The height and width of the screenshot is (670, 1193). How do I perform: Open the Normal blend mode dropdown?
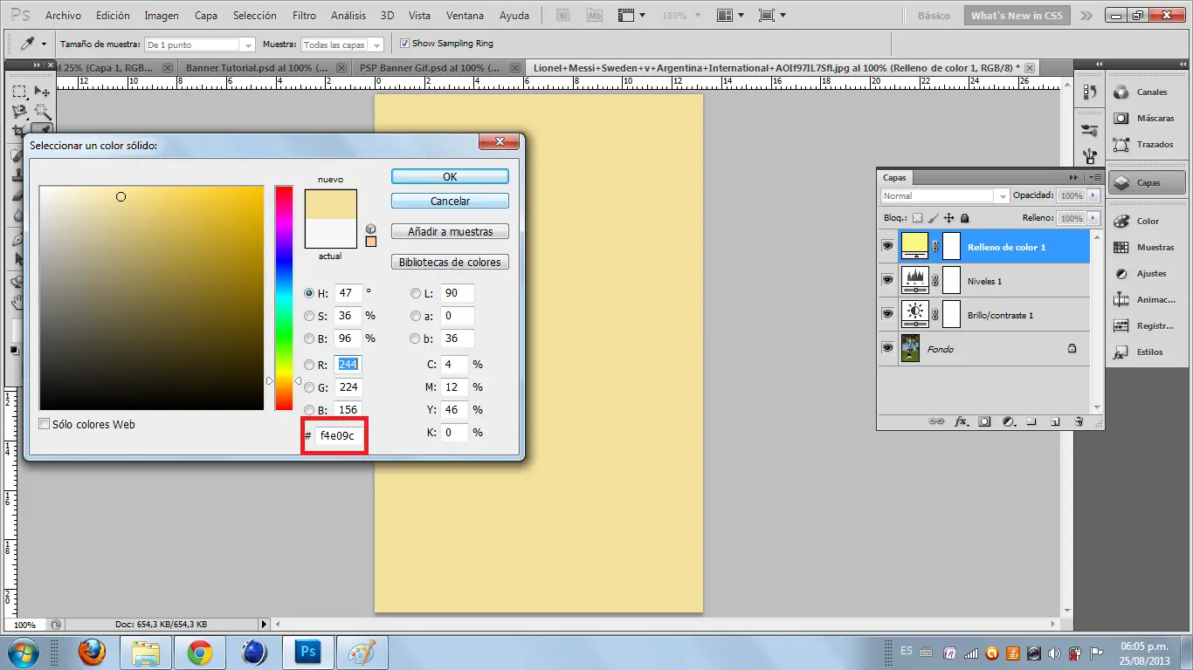(945, 195)
